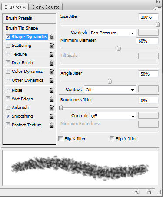The width and height of the screenshot is (163, 197).
Task: Switch to the Clone Source tab
Action: coord(45,7)
